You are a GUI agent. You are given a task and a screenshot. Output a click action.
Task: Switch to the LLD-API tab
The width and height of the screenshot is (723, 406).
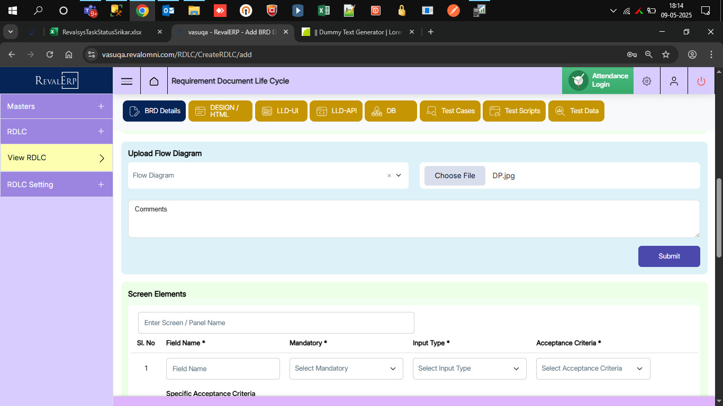click(x=336, y=111)
